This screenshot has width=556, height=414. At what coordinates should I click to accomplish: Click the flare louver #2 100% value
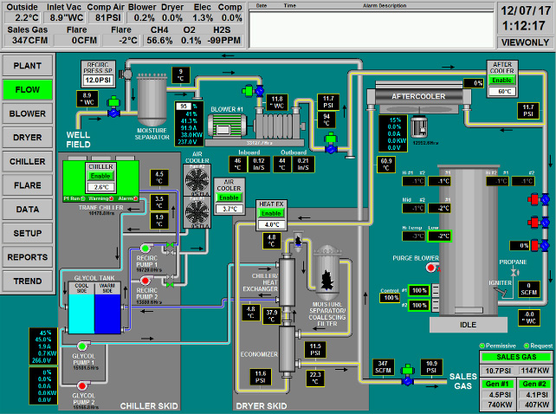(x=419, y=306)
